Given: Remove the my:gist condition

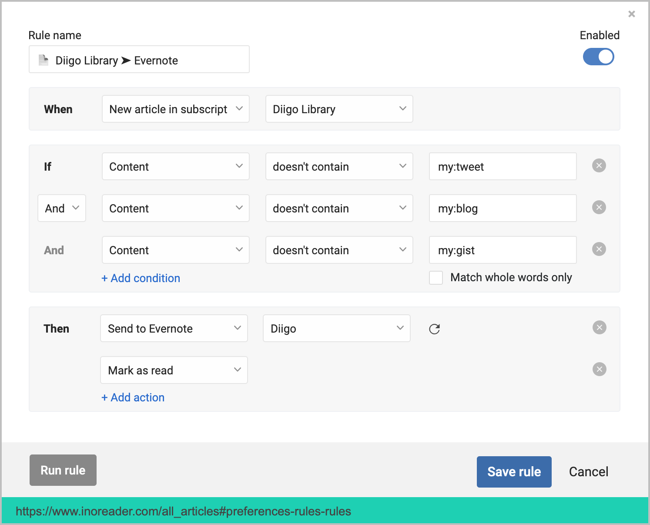Looking at the screenshot, I should pos(599,249).
